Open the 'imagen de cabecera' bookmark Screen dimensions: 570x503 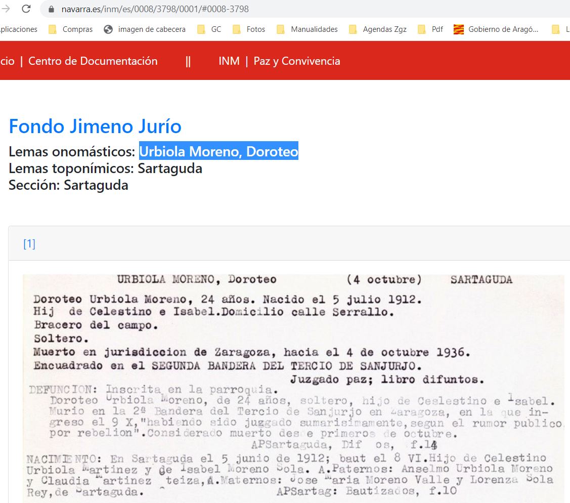145,29
